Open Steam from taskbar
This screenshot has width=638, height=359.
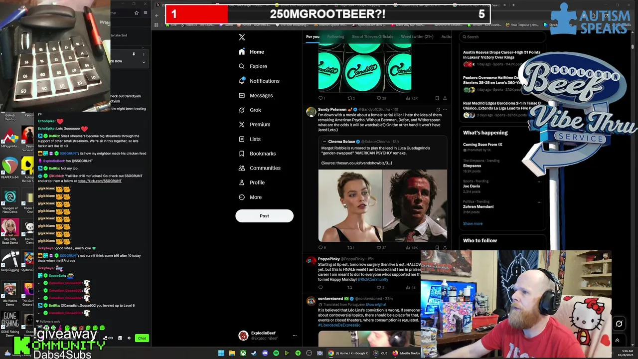coord(254,353)
